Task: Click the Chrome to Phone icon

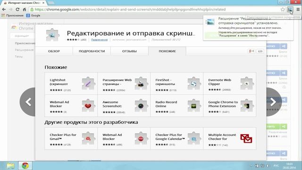Action: [x=247, y=106]
